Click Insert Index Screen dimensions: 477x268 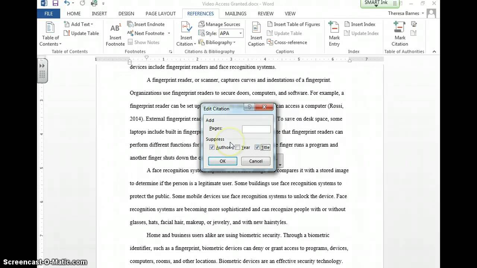point(359,24)
